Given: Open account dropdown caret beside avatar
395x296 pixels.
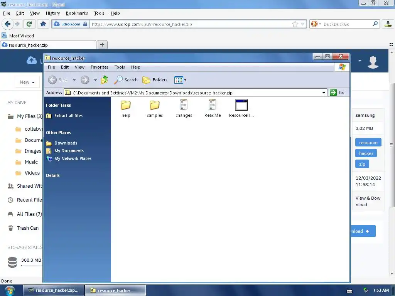Looking at the screenshot, I should coord(360,61).
